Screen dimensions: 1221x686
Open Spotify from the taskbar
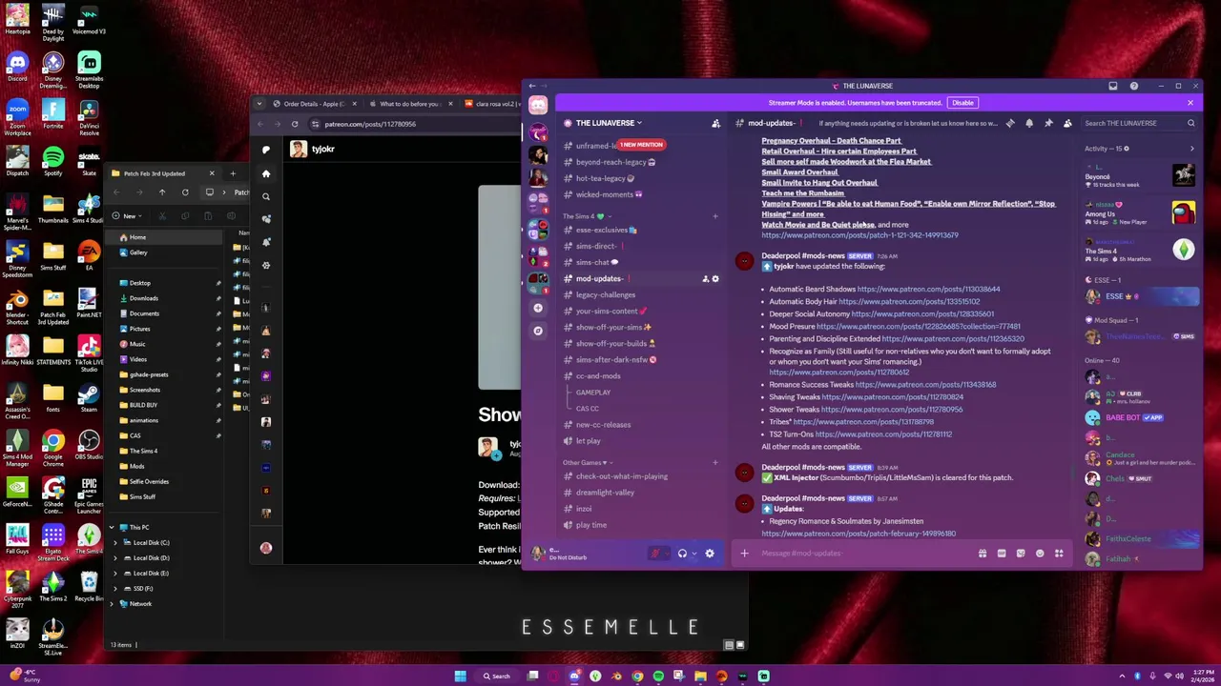pyautogui.click(x=658, y=676)
